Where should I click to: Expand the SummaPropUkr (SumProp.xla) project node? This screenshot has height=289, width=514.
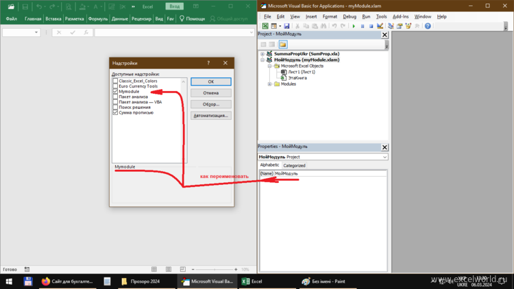[262, 53]
